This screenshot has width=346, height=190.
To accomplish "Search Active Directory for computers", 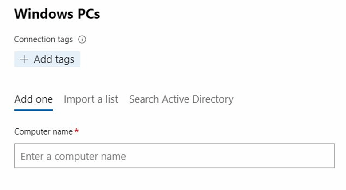I will point(181,99).
